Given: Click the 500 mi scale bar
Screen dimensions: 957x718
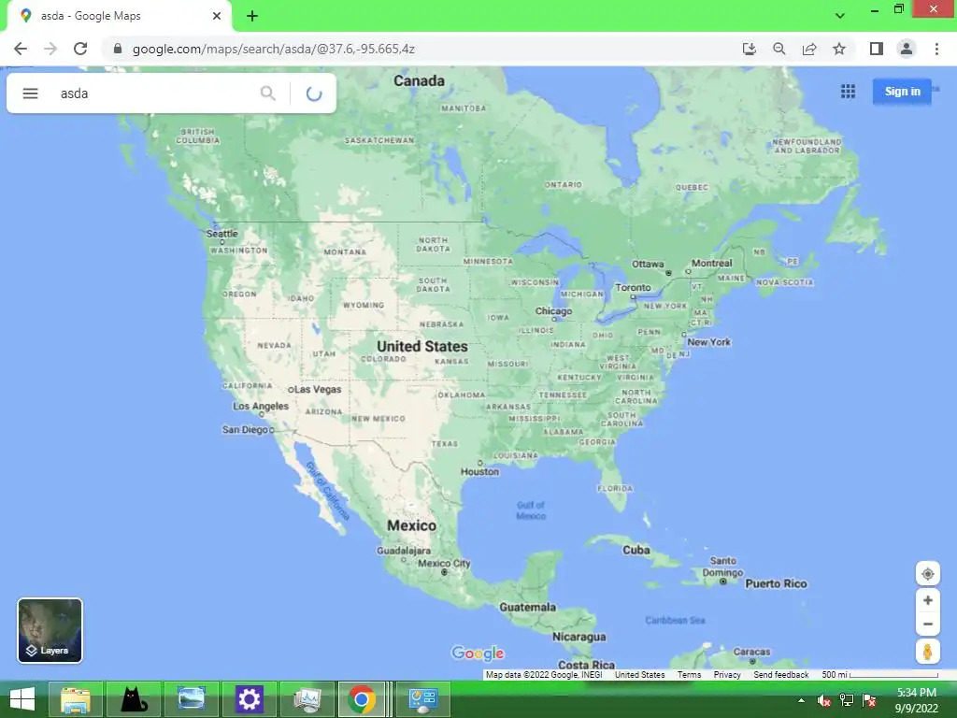Looking at the screenshot, I should pyautogui.click(x=879, y=675).
